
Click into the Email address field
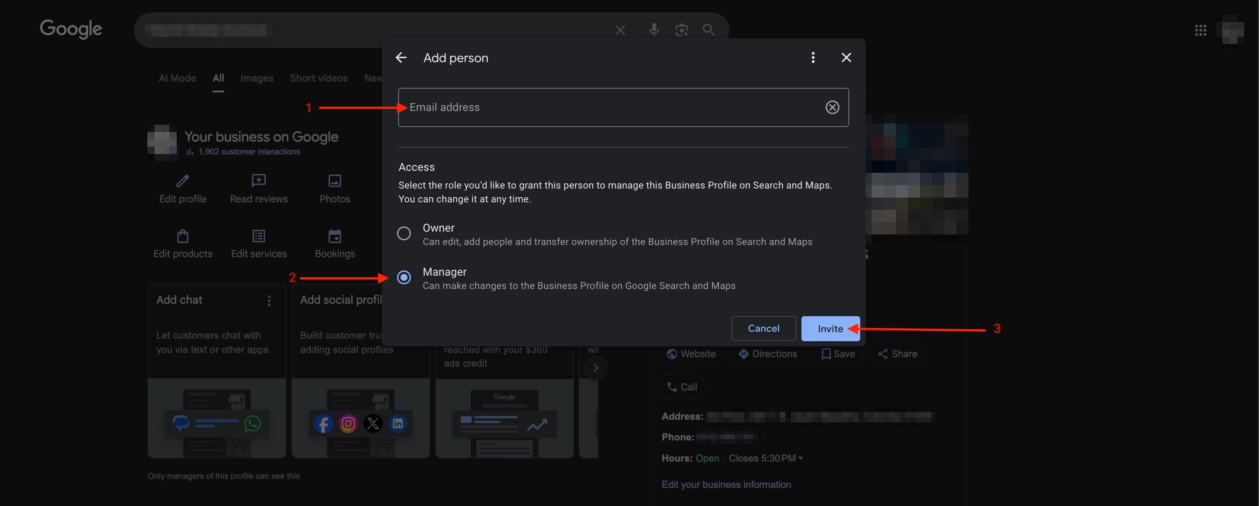pyautogui.click(x=611, y=107)
